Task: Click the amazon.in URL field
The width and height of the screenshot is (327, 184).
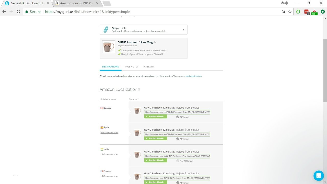Action: [x=177, y=156]
